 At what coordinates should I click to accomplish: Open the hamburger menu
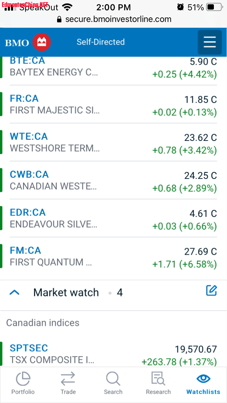tap(210, 42)
